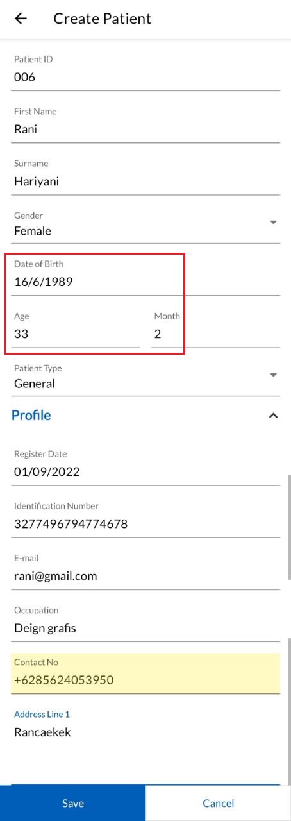Image resolution: width=291 pixels, height=821 pixels.
Task: Select the Patient ID field
Action: point(145,70)
